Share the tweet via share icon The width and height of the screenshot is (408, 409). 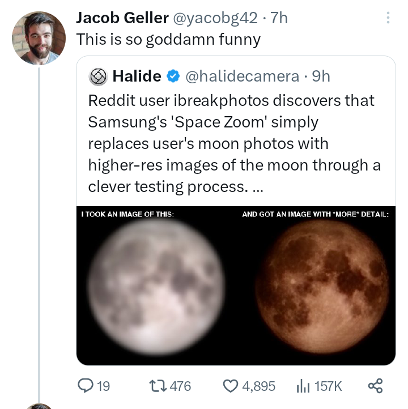click(375, 386)
